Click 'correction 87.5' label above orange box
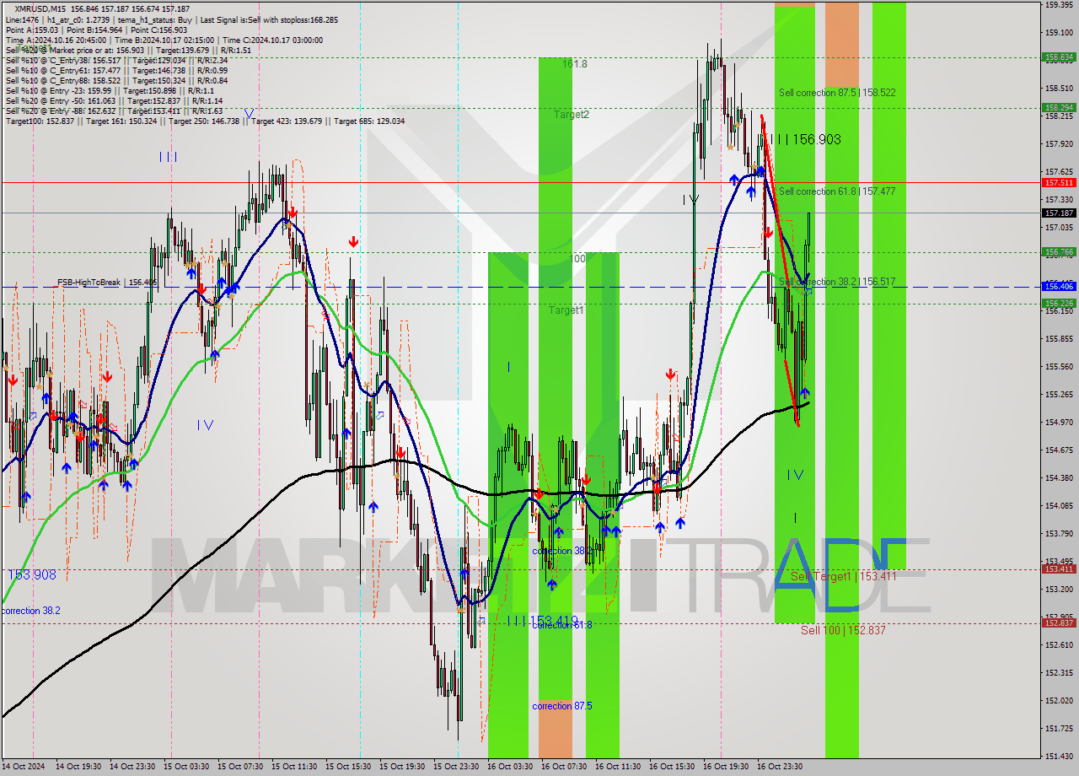1079x776 pixels. click(x=562, y=706)
